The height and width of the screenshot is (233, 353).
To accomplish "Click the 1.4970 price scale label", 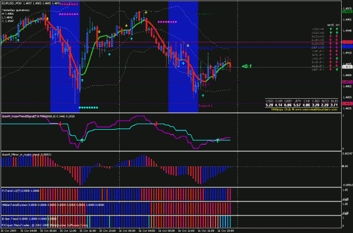I will pyautogui.click(x=347, y=8).
